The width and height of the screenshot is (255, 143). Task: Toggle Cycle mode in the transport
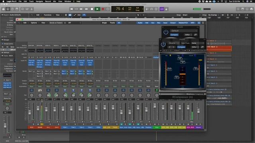tap(108, 9)
